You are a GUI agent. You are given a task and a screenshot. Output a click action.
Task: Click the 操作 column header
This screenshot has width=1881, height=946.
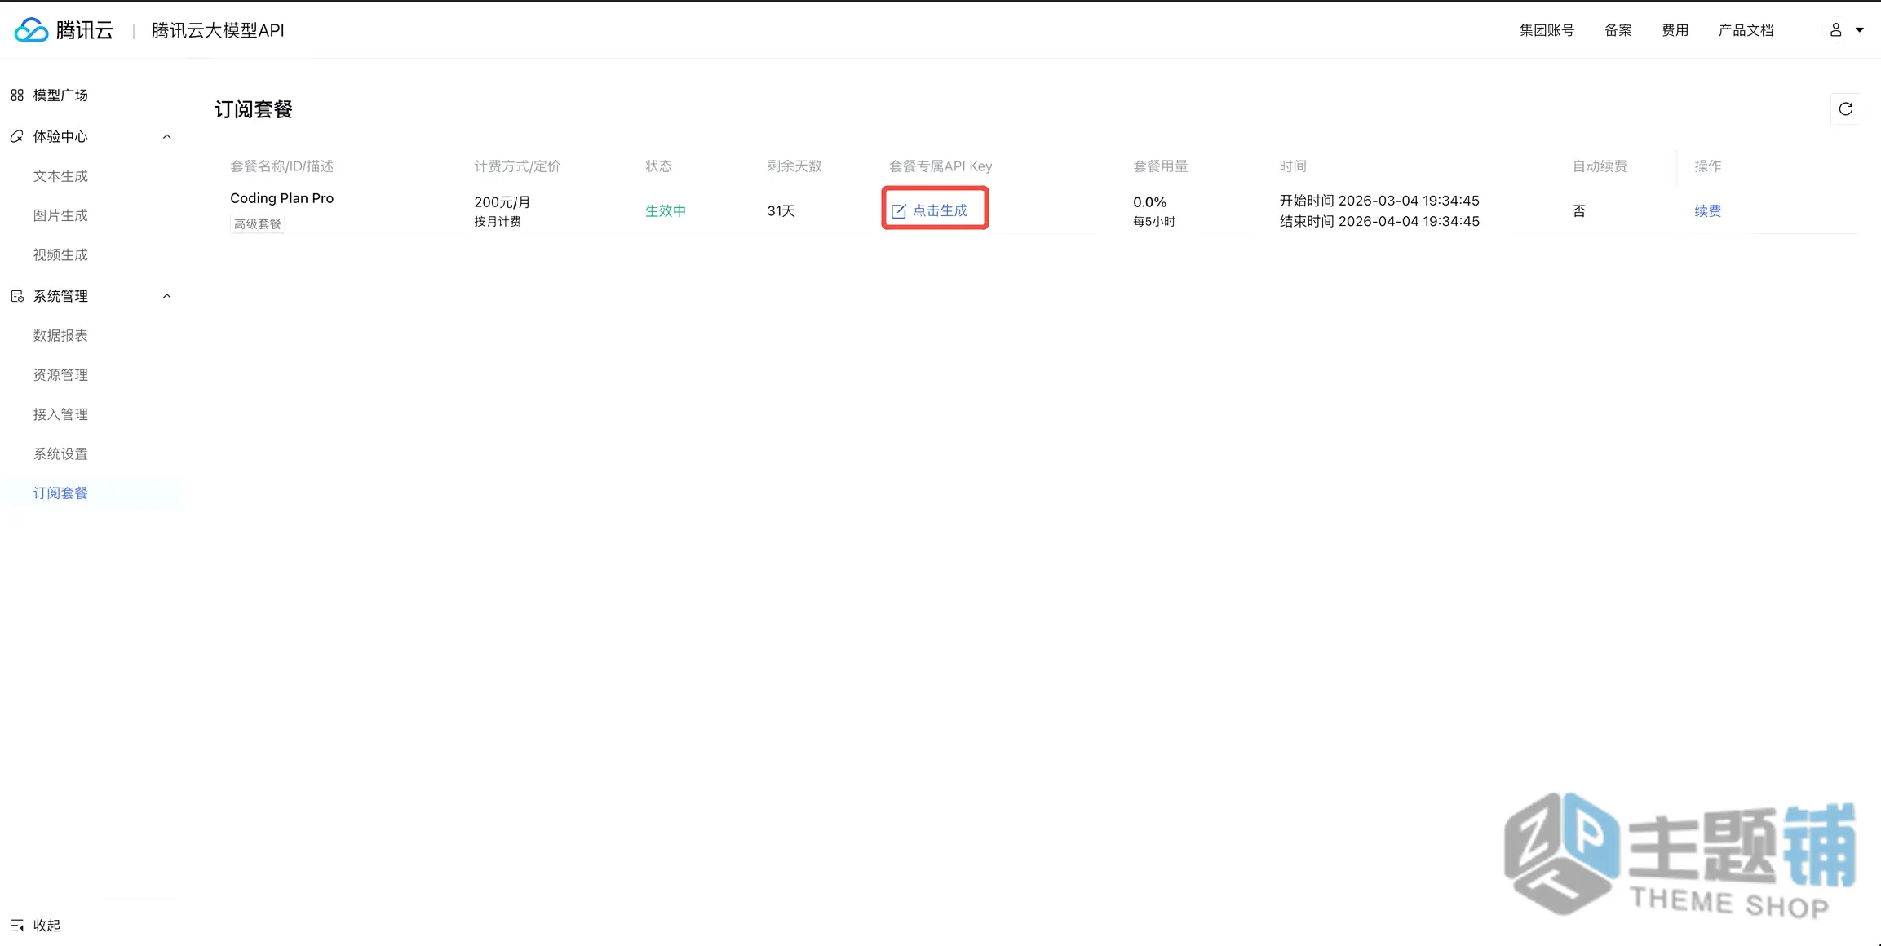tap(1707, 166)
